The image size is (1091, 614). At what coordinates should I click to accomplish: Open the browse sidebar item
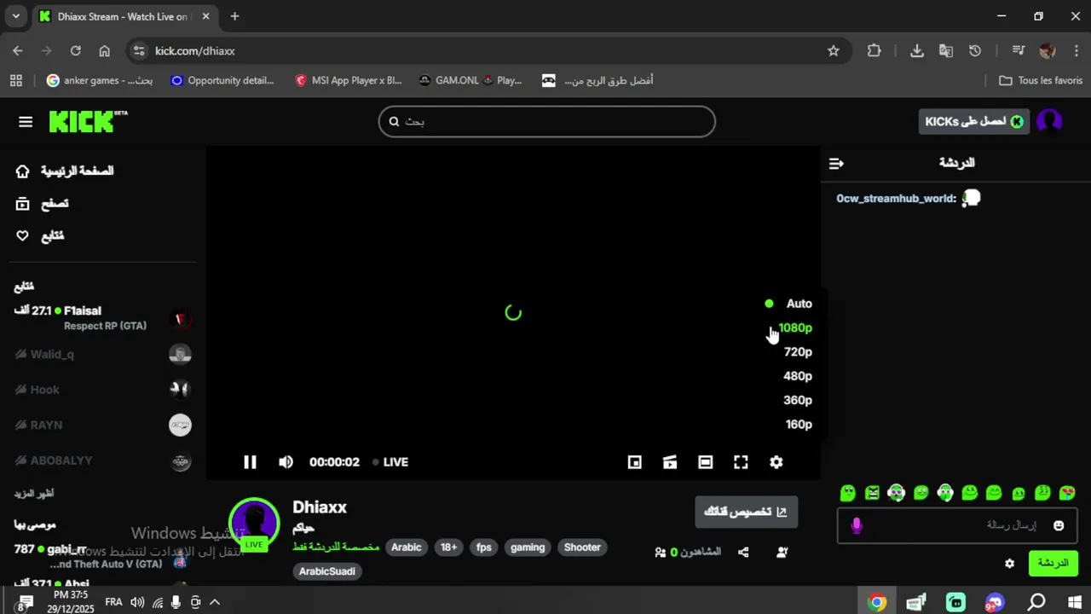pyautogui.click(x=43, y=204)
